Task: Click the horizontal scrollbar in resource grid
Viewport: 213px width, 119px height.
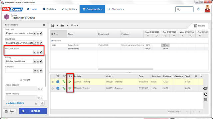Action: coord(125,69)
